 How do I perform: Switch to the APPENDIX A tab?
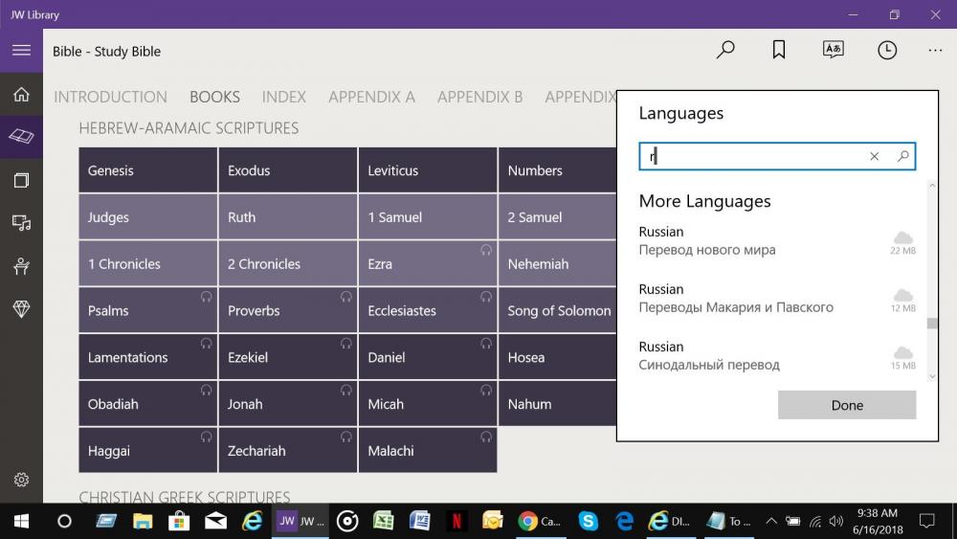point(371,97)
